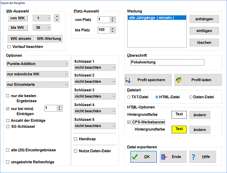Click the Hilfe question mark icon
227x173 pixels.
pyautogui.click(x=194, y=157)
